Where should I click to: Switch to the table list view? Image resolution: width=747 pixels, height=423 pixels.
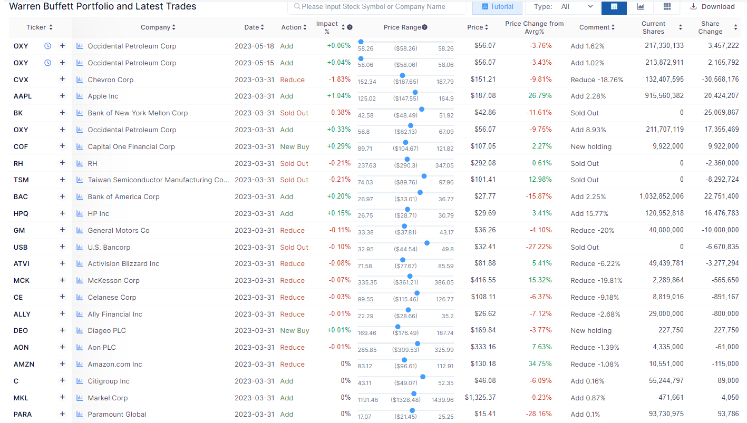614,7
